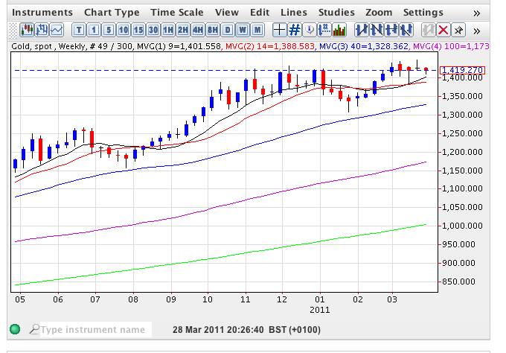This screenshot has width=506, height=353.
Task: Toggle the data info bubble icon
Action: (309, 31)
